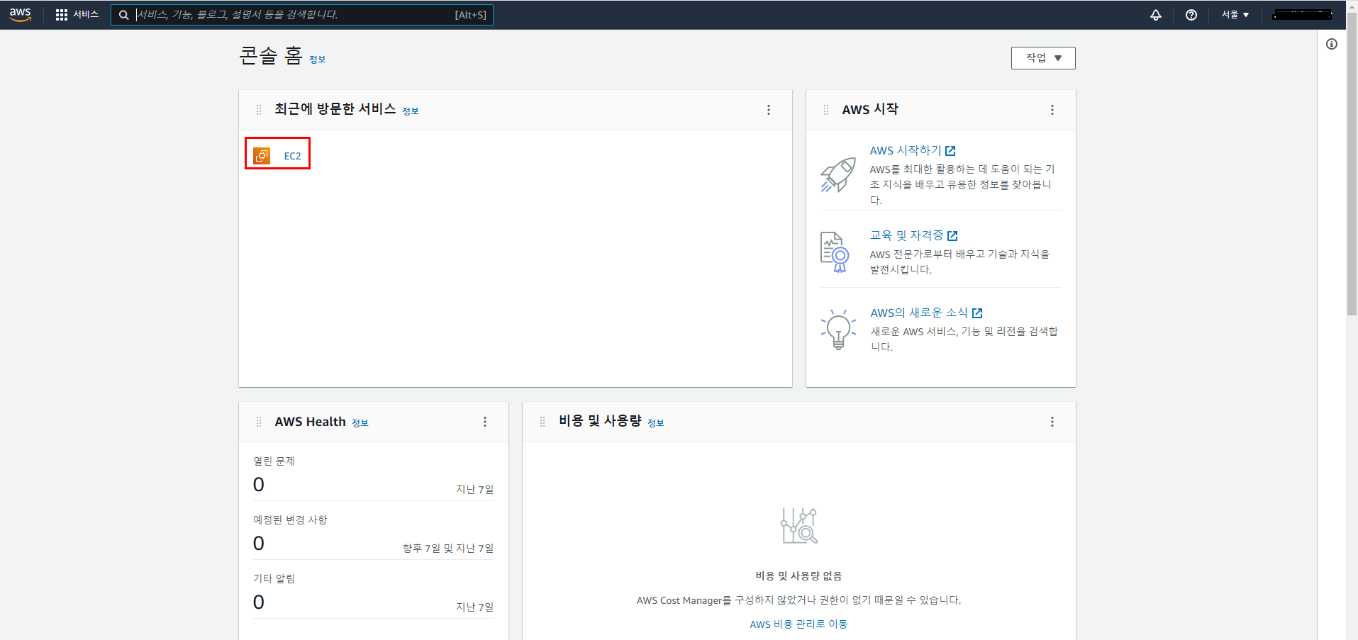Open the AWS 시작하기 link
The width and height of the screenshot is (1358, 640).
click(913, 150)
